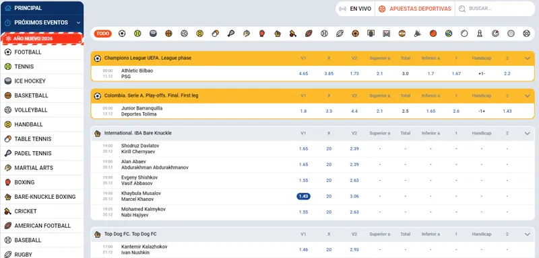Screen dimensions: 539x258
Task: Focus the BUSCAR search field
Action: 495,9
